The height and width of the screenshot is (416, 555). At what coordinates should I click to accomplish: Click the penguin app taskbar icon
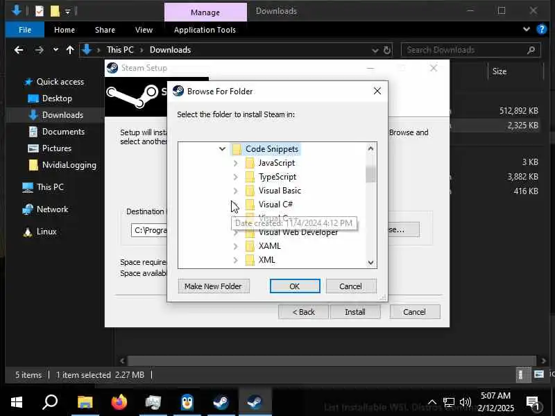187,402
